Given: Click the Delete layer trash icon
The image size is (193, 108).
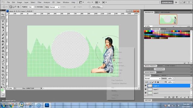Looking at the screenshot, I should 188,97.
